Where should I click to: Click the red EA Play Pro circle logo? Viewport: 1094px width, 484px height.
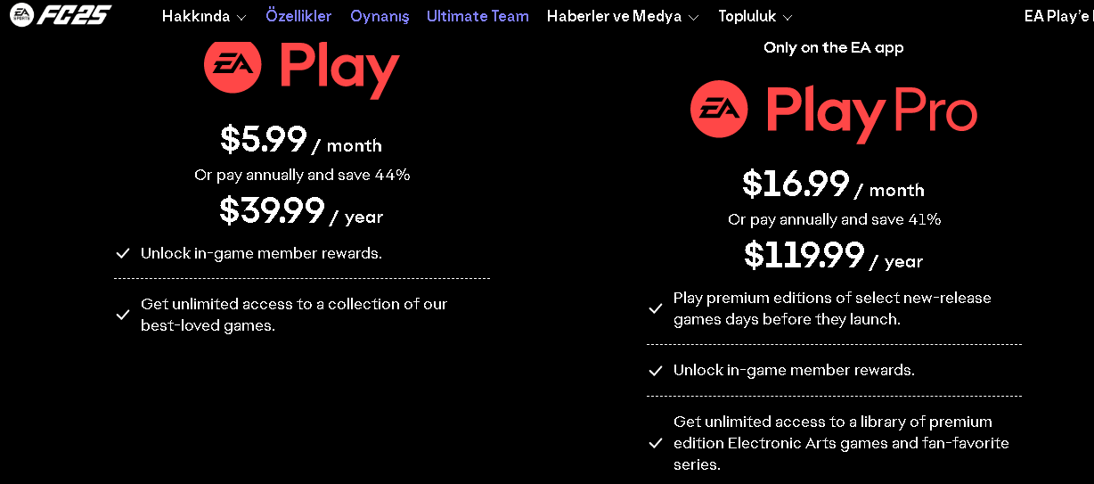tap(719, 111)
